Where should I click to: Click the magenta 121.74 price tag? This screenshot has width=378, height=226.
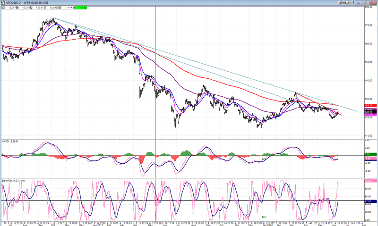point(371,115)
